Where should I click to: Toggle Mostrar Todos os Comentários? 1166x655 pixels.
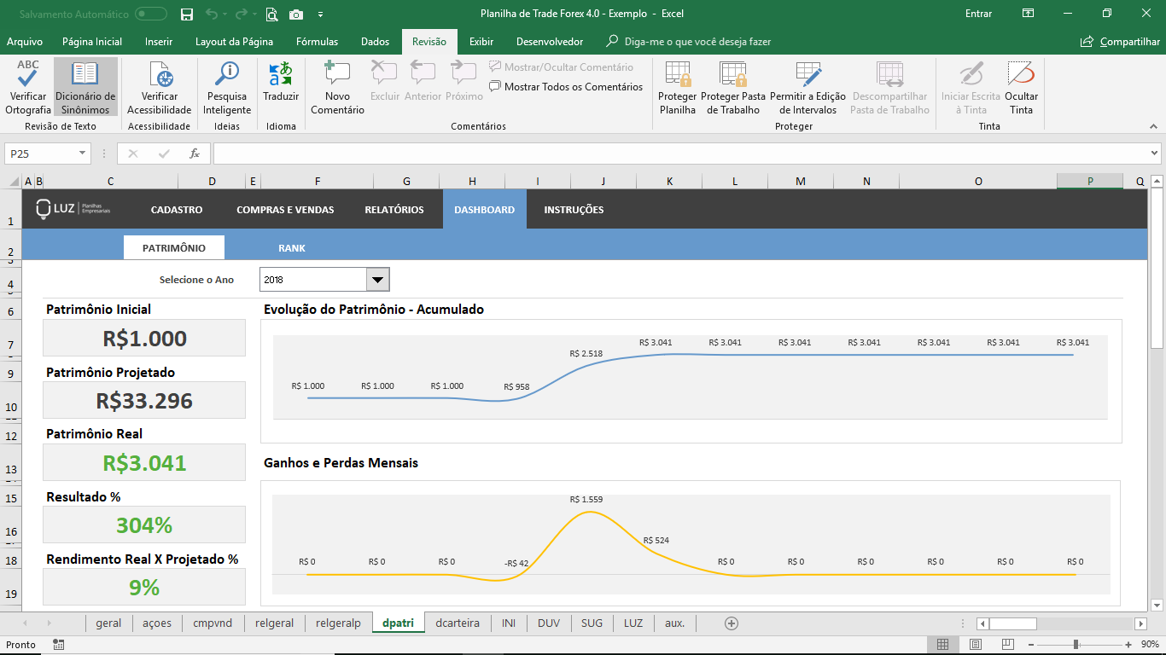(566, 86)
